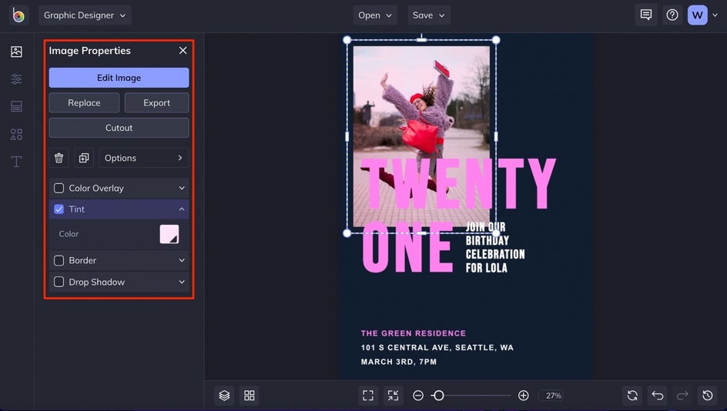The width and height of the screenshot is (727, 411).
Task: Undo the last action
Action: click(x=658, y=396)
